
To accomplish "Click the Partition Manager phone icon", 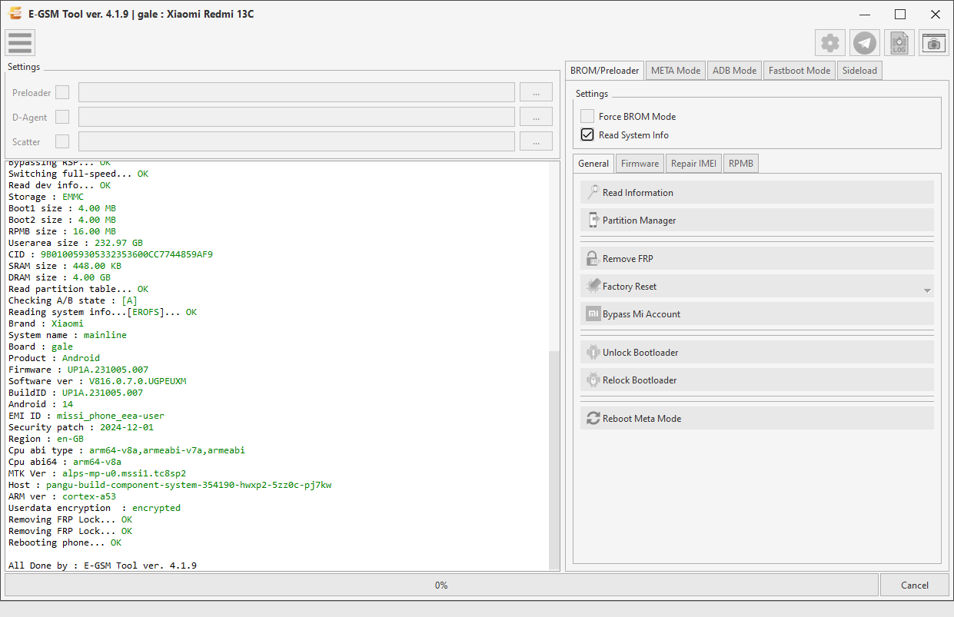I will pos(593,221).
